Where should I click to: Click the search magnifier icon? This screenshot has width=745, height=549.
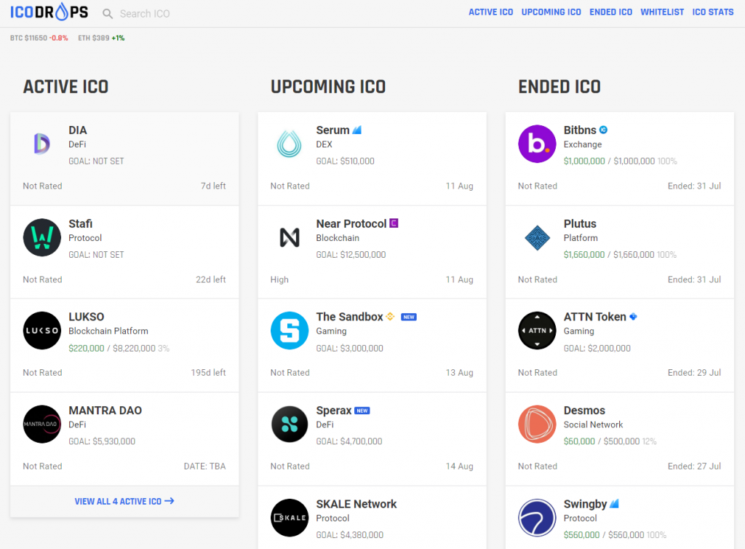coord(108,14)
